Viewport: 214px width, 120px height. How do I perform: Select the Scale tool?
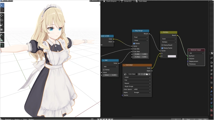[2, 25]
